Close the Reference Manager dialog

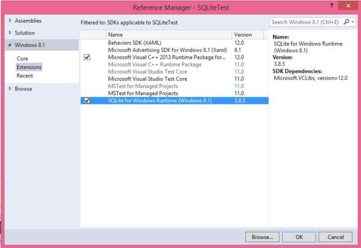pyautogui.click(x=348, y=6)
